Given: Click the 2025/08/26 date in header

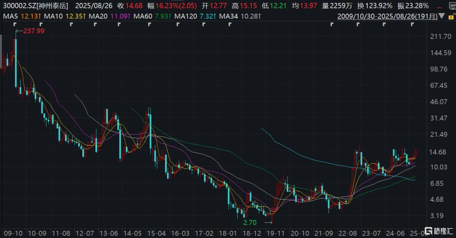Looking at the screenshot, I should pyautogui.click(x=94, y=6).
